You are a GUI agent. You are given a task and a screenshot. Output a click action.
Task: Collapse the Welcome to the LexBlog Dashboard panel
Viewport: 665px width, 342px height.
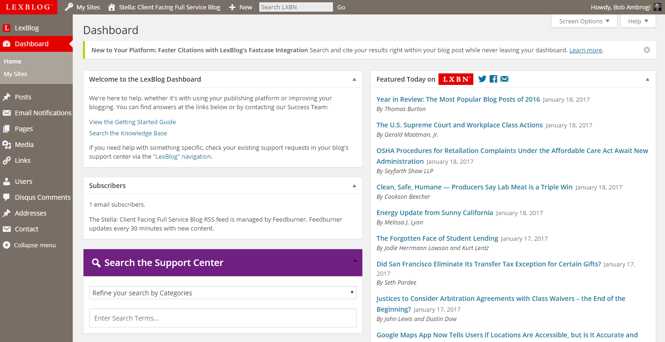tap(354, 79)
